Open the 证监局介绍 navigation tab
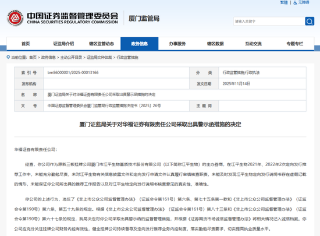320x236 pixels. 63,44
